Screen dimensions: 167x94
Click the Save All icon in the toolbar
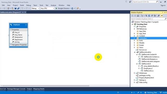(x=18, y=8)
